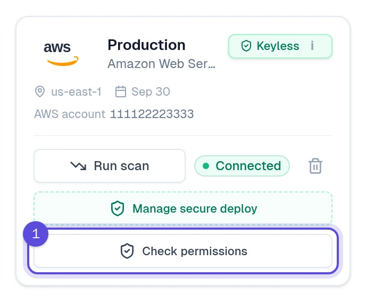Viewport: 366px width, 302px height.
Task: Select the AWS account number 111122223333
Action: click(152, 114)
